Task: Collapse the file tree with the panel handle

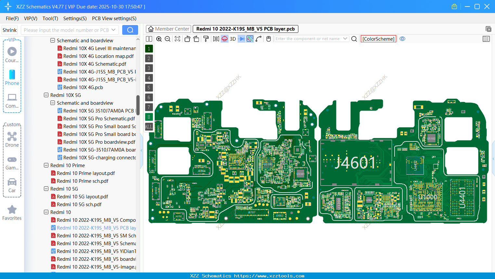Action: [x=141, y=151]
